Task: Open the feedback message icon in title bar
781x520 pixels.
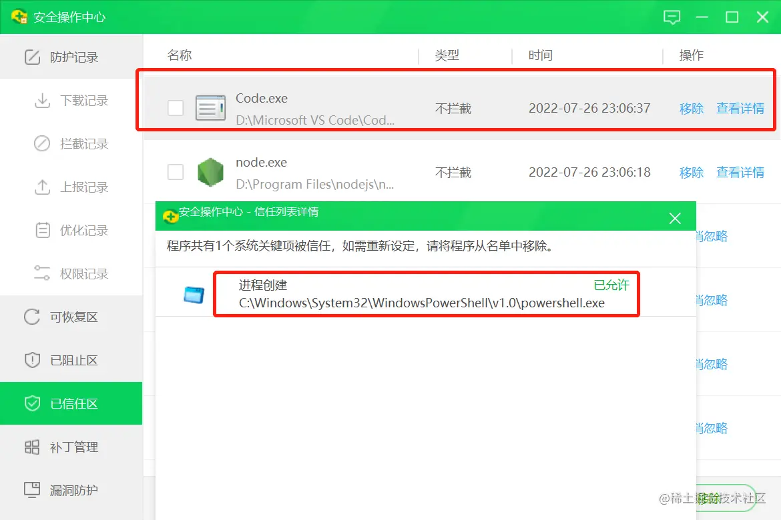Action: tap(672, 17)
